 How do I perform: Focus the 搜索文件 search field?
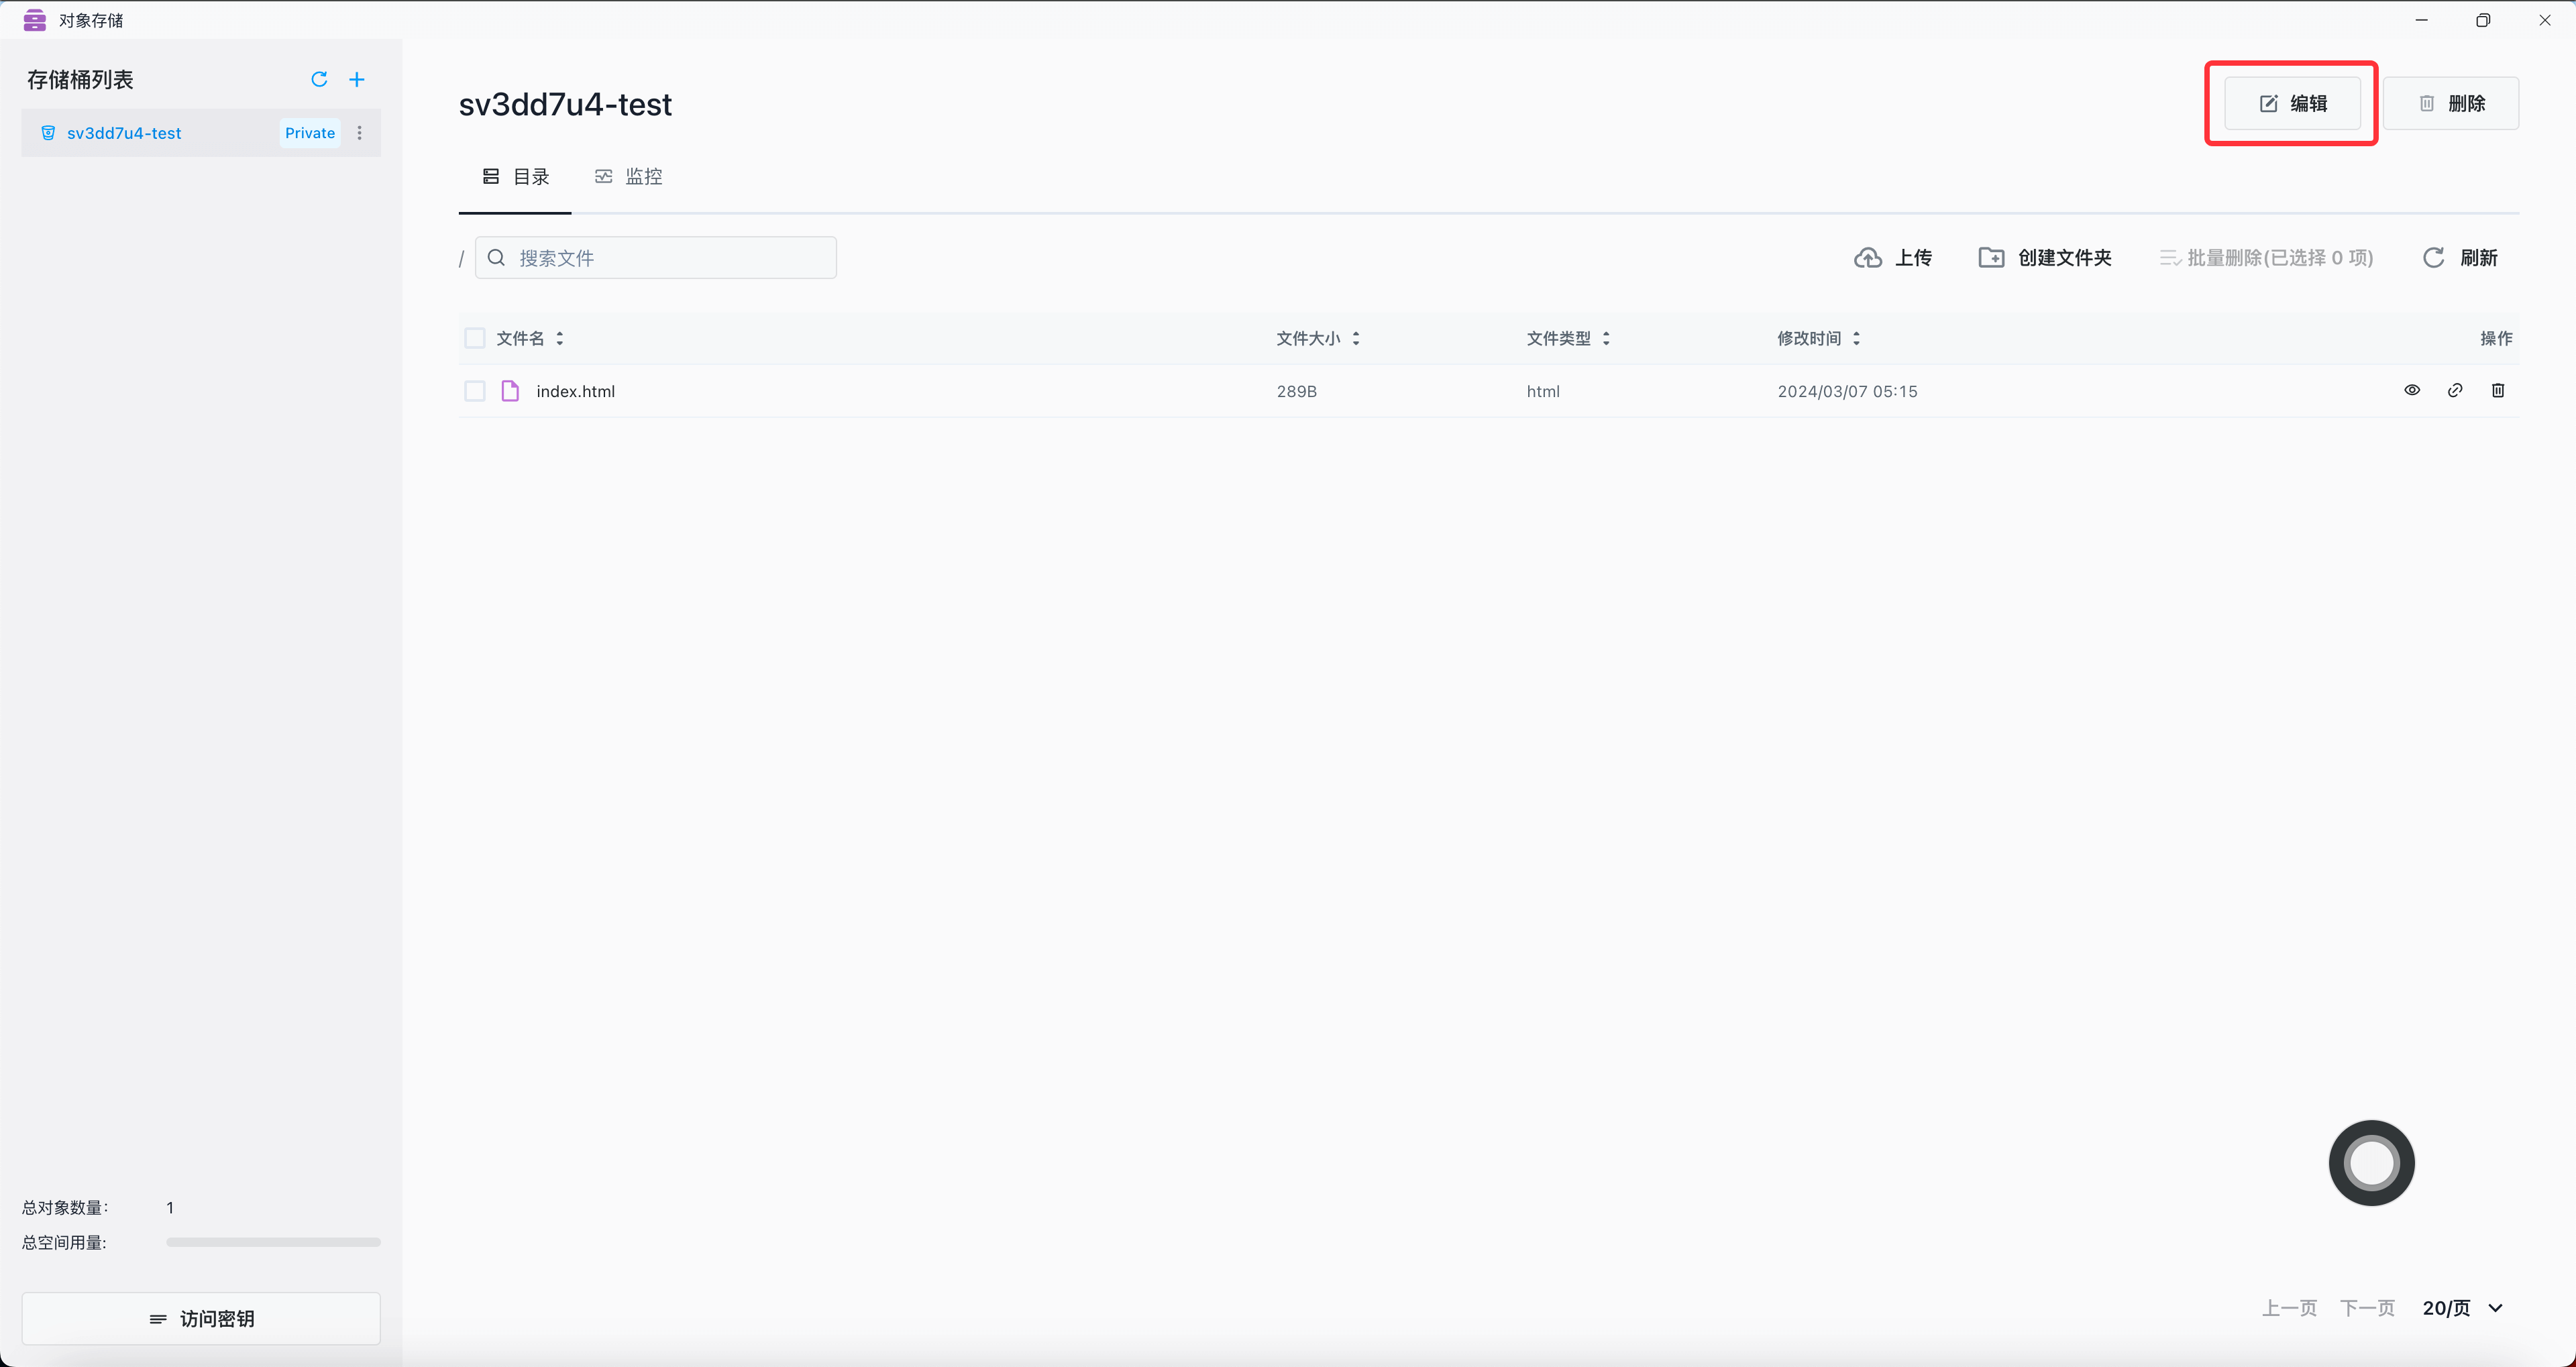(x=656, y=258)
